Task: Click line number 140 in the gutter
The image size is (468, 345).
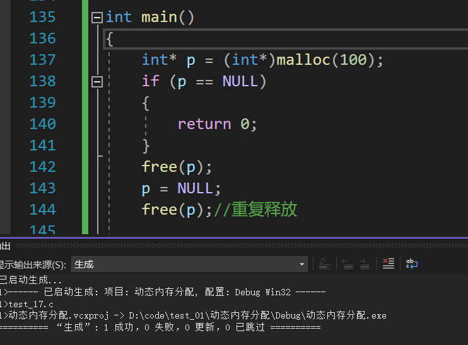Action: [42, 124]
